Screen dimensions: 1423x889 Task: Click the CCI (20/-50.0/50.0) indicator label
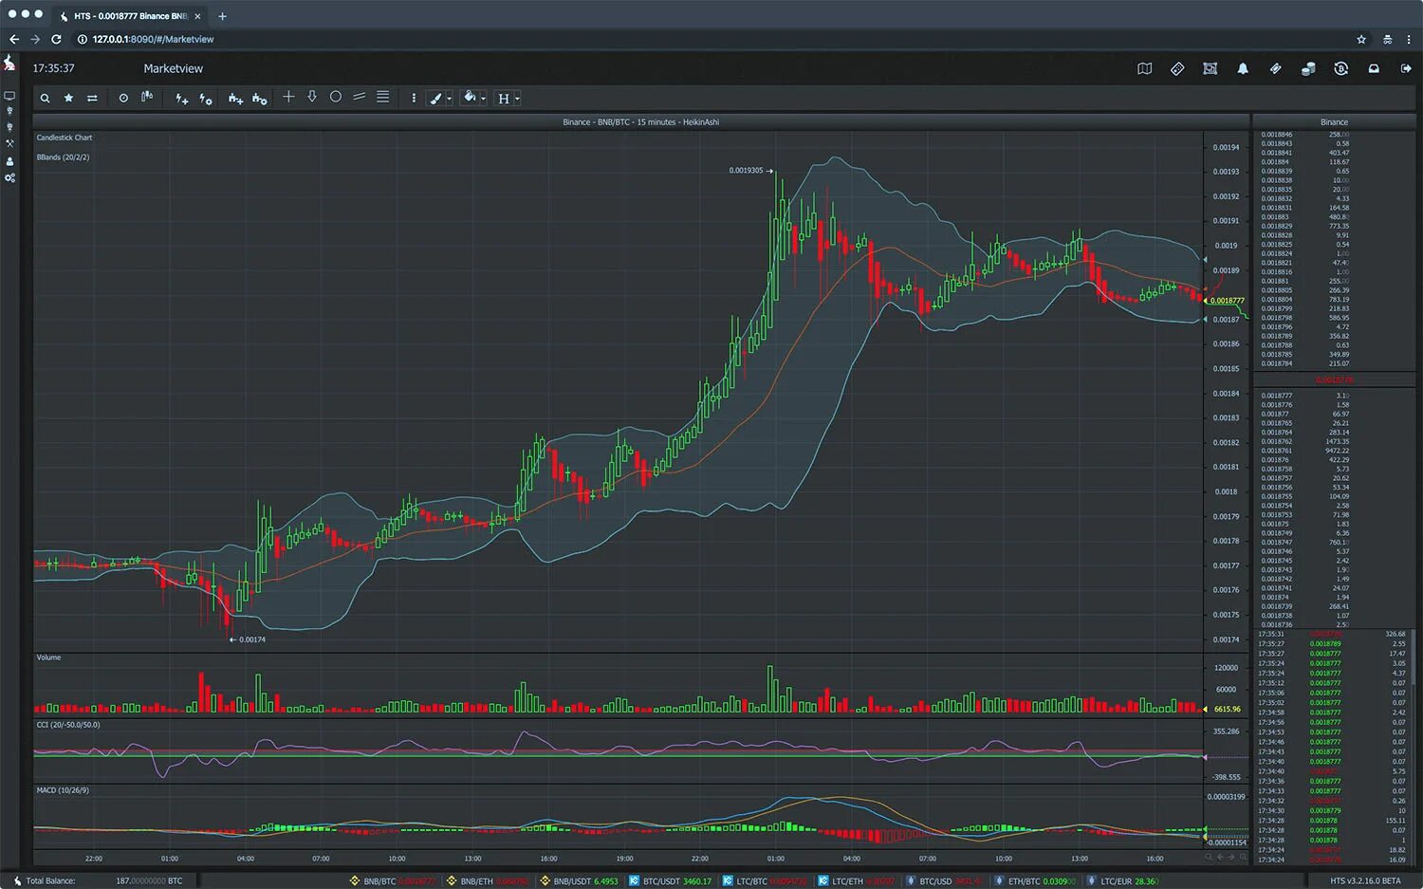(x=68, y=725)
